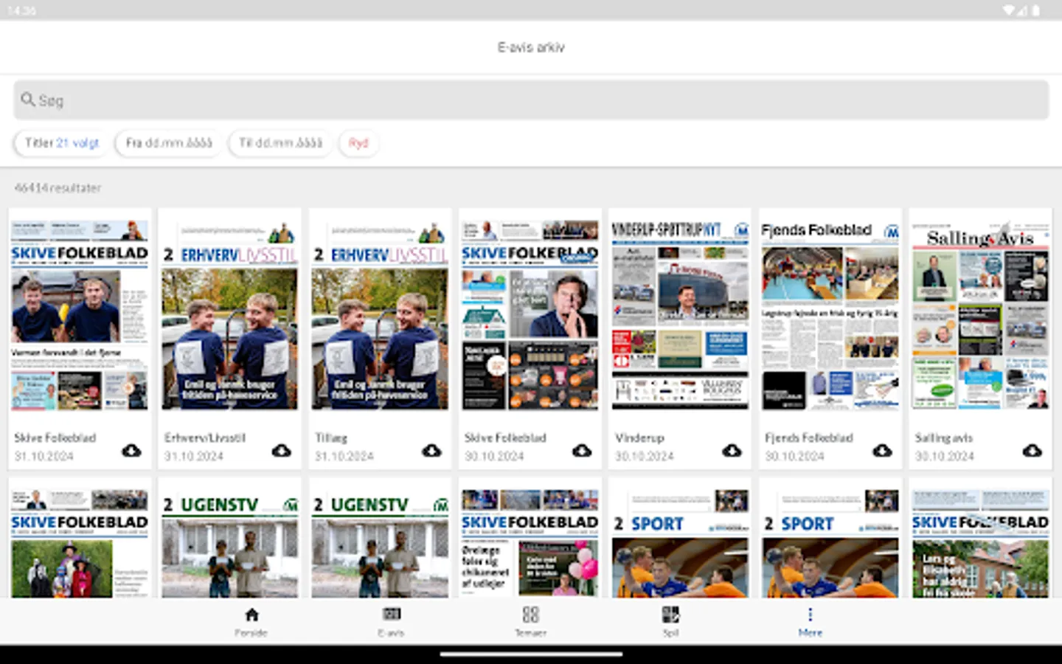Open Temaer using the grid icon
Viewport: 1062px width, 664px height.
(530, 614)
